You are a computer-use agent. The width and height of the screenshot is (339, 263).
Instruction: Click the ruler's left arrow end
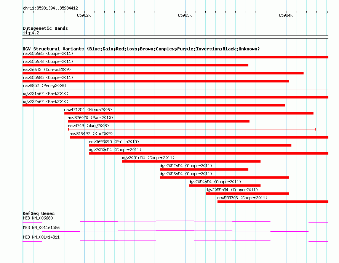[x=24, y=12]
